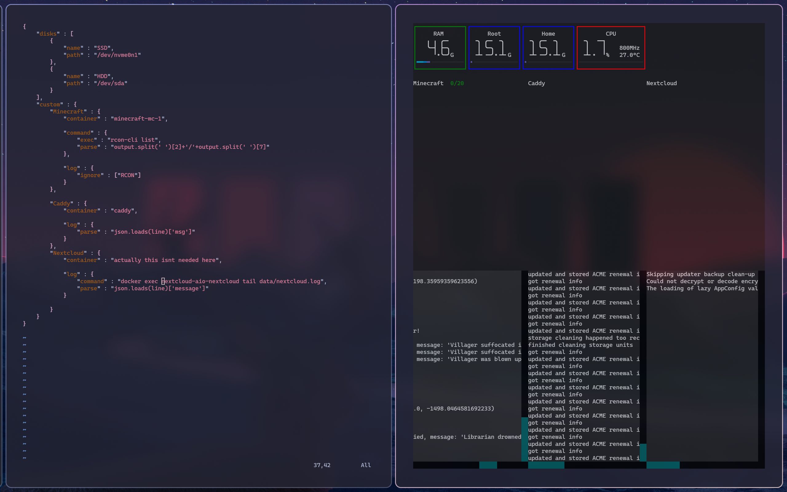Click the 800MHz CPU frequency readout

coord(629,48)
